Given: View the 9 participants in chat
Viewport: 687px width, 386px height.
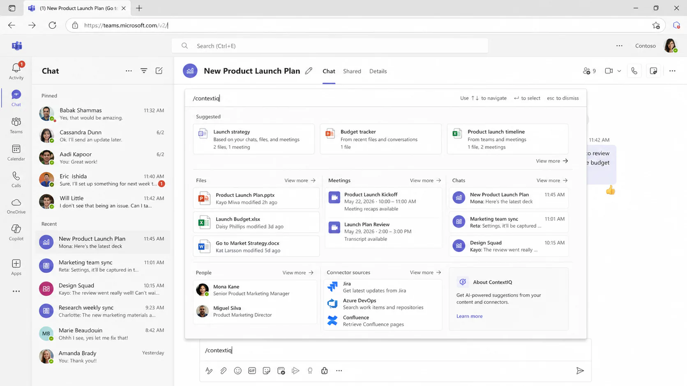Looking at the screenshot, I should pyautogui.click(x=589, y=71).
